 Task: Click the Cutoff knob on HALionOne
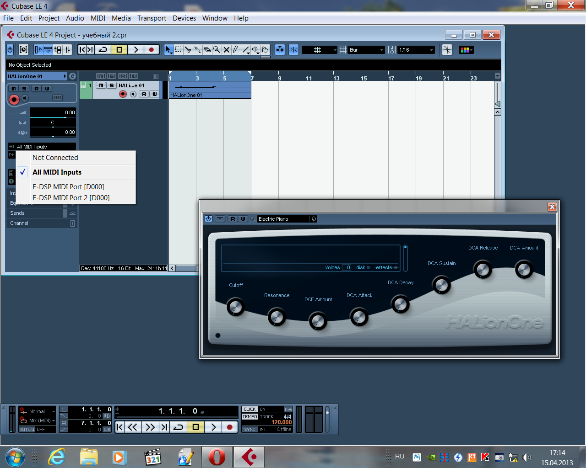pyautogui.click(x=235, y=307)
